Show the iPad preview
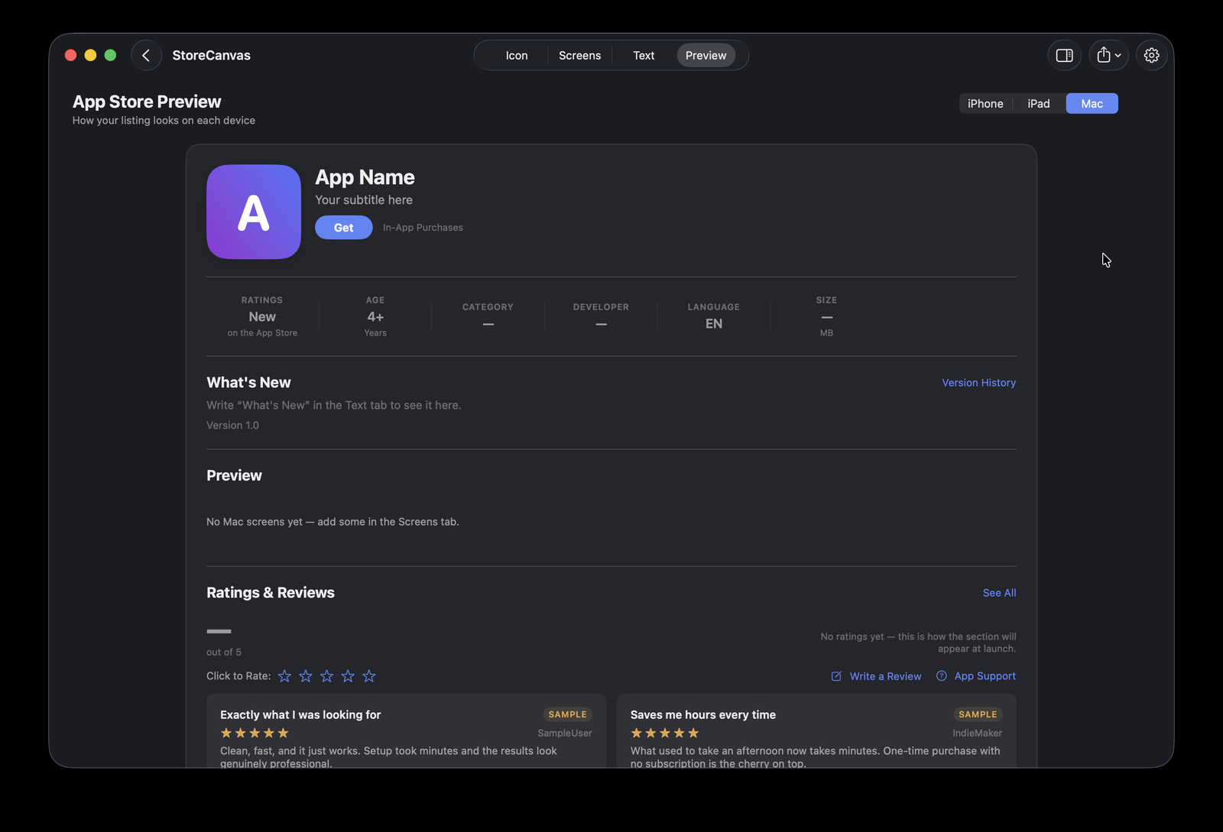 tap(1039, 103)
